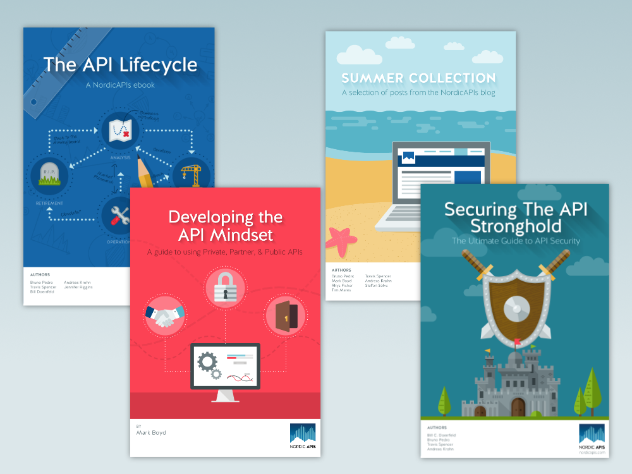The height and width of the screenshot is (474, 632).
Task: Click "Bill C. Doerrfeld" in the Stronghold authors
Action: (441, 435)
